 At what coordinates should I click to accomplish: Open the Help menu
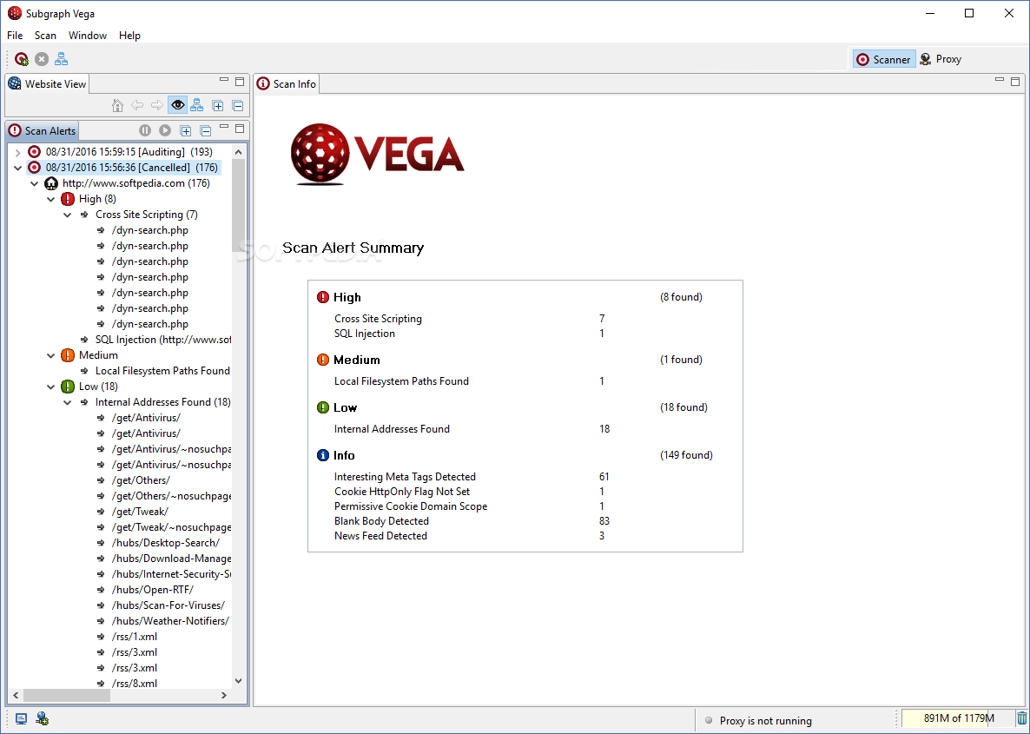coord(129,36)
